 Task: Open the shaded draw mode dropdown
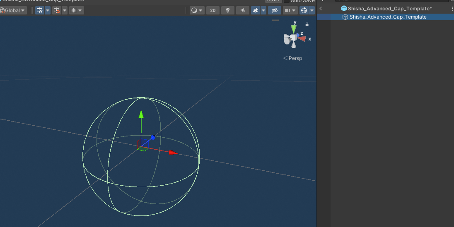[x=197, y=10]
